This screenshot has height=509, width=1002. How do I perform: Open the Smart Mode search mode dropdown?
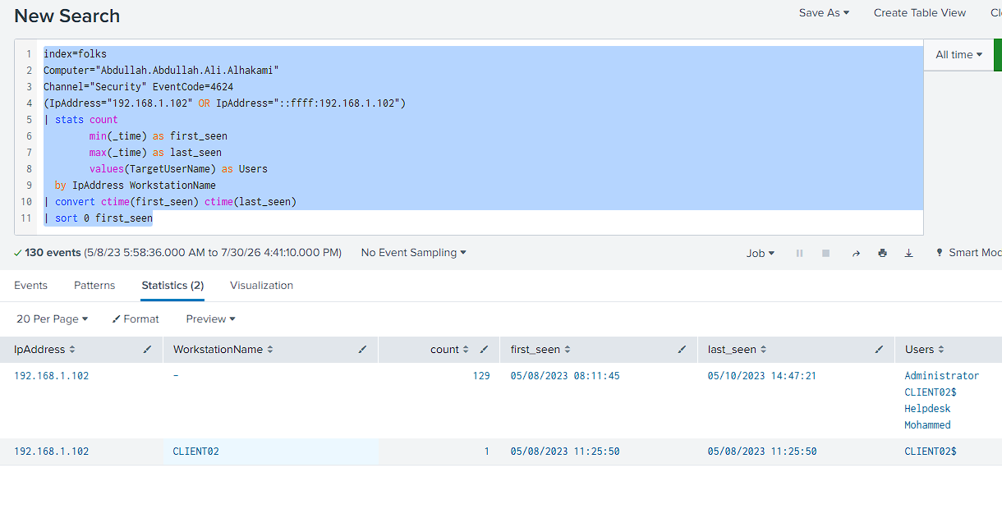click(969, 253)
